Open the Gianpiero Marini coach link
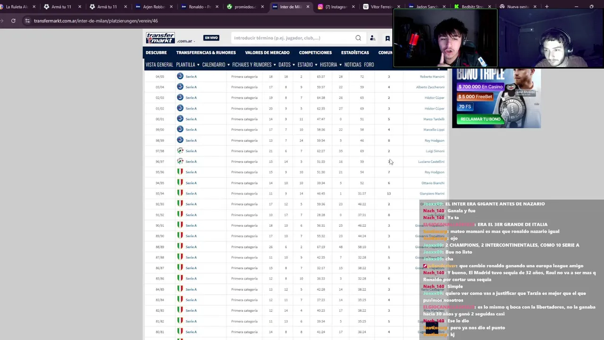 pos(432,194)
